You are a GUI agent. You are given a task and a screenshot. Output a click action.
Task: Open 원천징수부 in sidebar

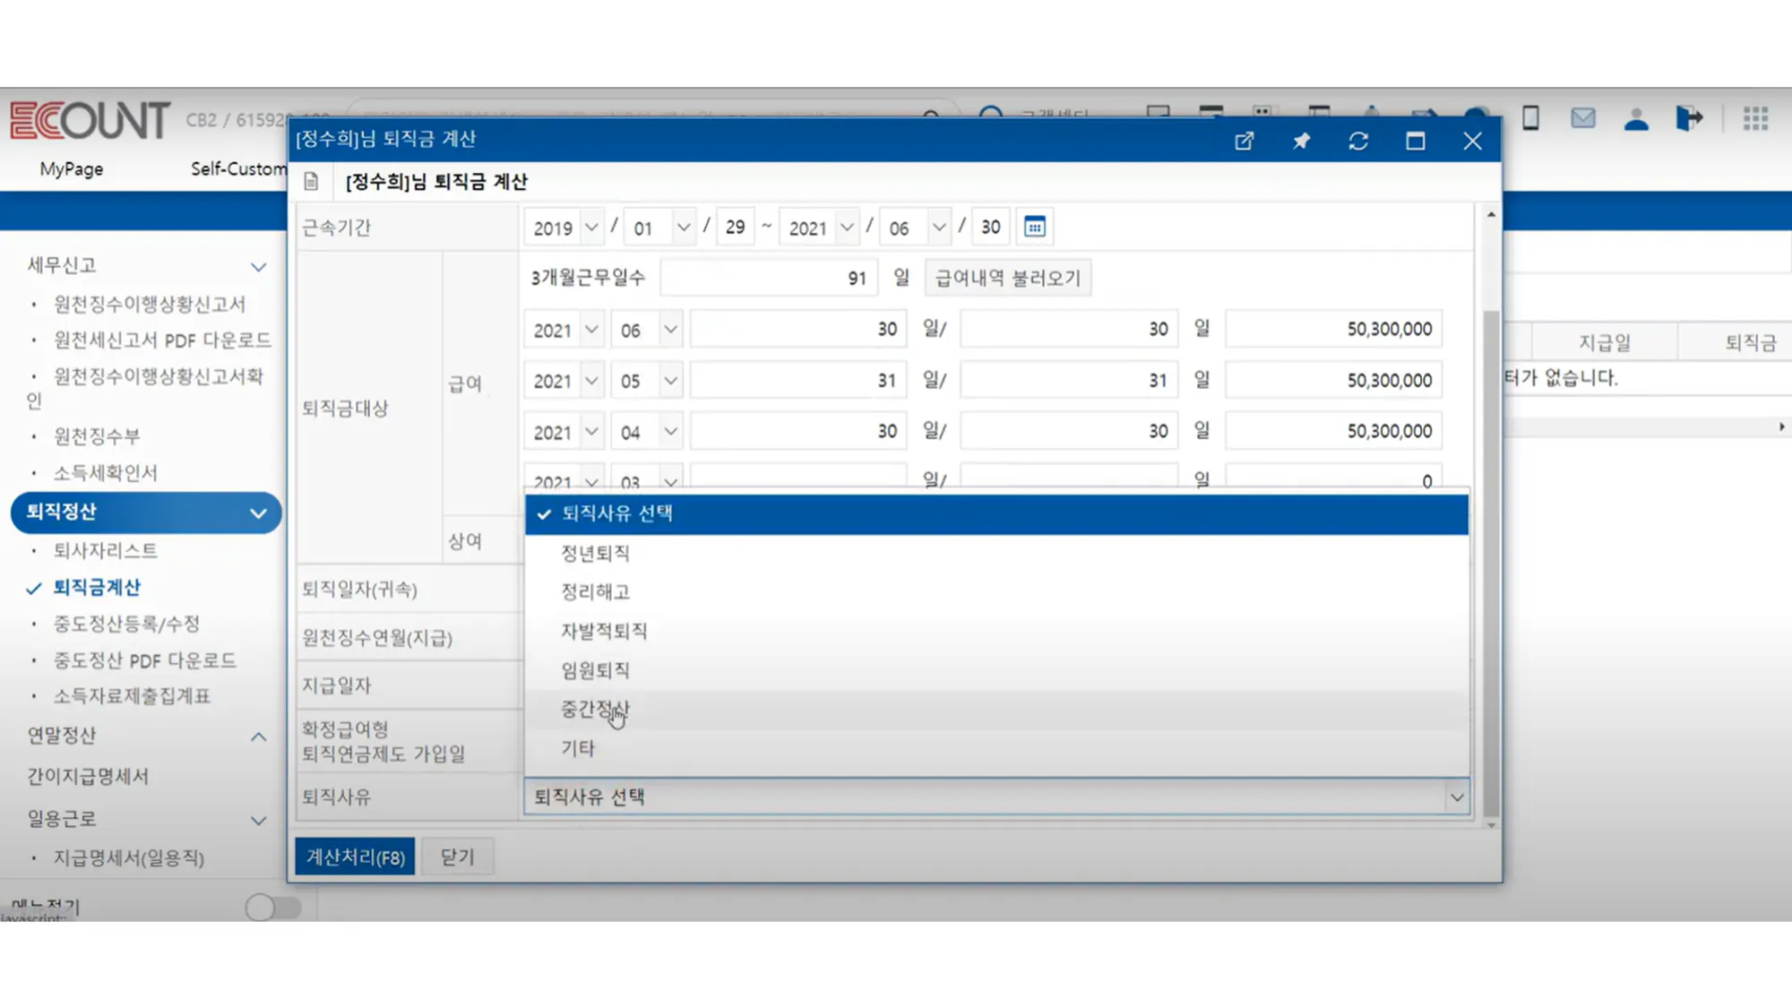tap(97, 436)
